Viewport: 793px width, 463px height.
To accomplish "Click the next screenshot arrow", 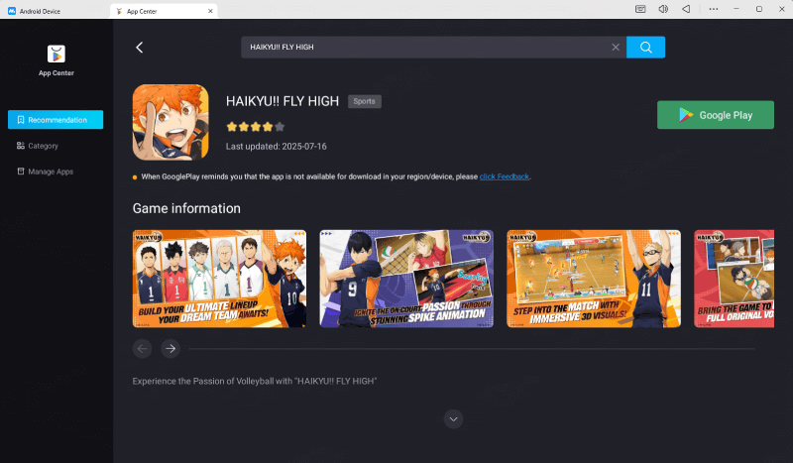I will point(170,349).
